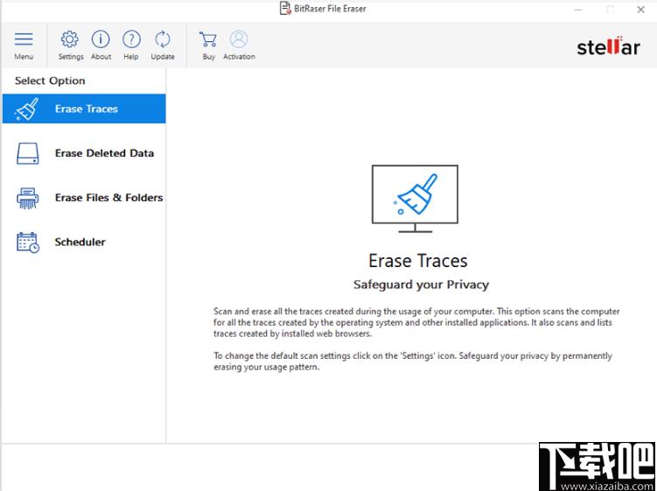Open Settings gear icon in toolbar
Viewport: 657px width, 491px height.
[x=70, y=39]
